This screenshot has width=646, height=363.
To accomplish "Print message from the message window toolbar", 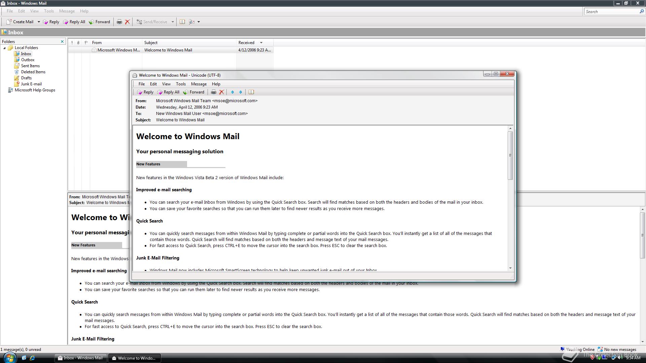I will (x=213, y=92).
